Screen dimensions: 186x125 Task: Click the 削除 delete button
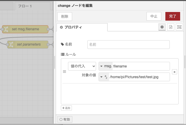65,16
